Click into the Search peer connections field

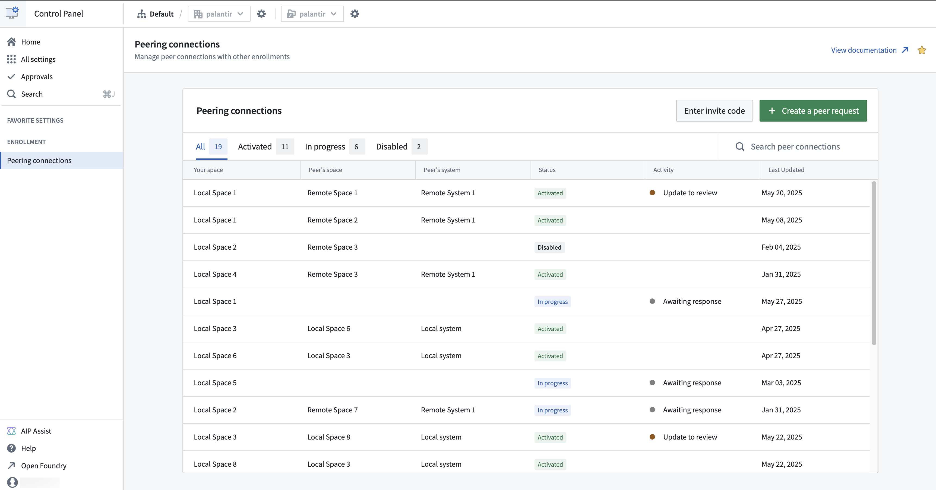796,147
